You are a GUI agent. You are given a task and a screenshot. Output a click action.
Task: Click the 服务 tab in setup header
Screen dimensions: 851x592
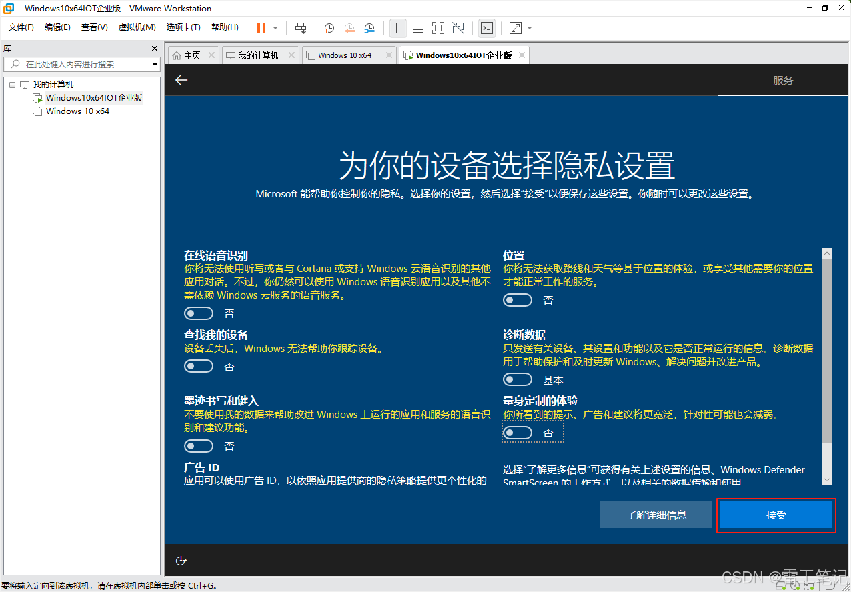tap(783, 80)
